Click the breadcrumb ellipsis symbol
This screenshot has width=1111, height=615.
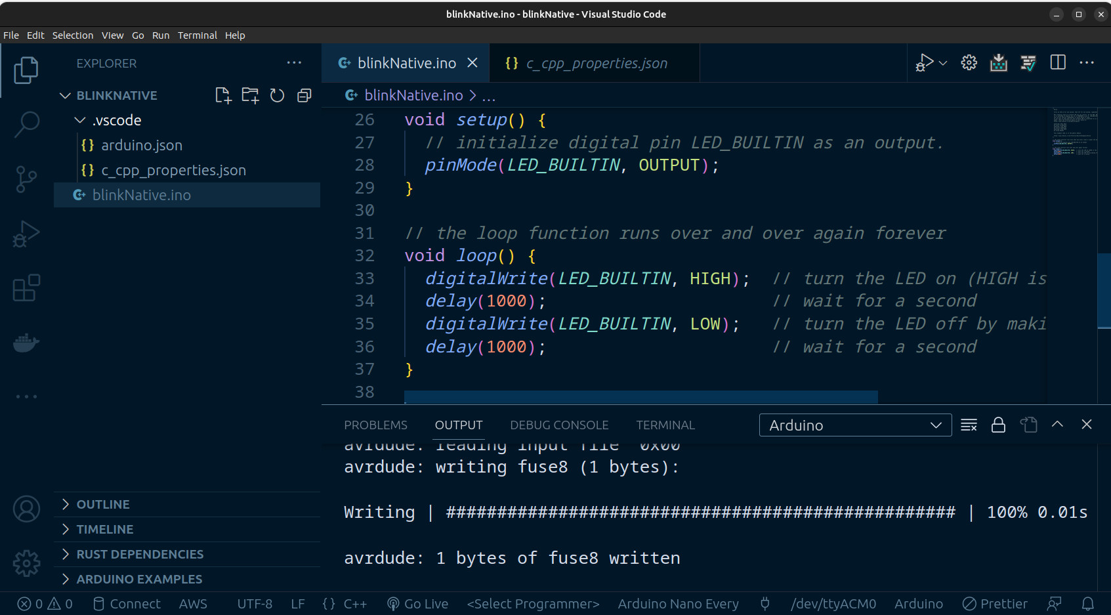489,96
